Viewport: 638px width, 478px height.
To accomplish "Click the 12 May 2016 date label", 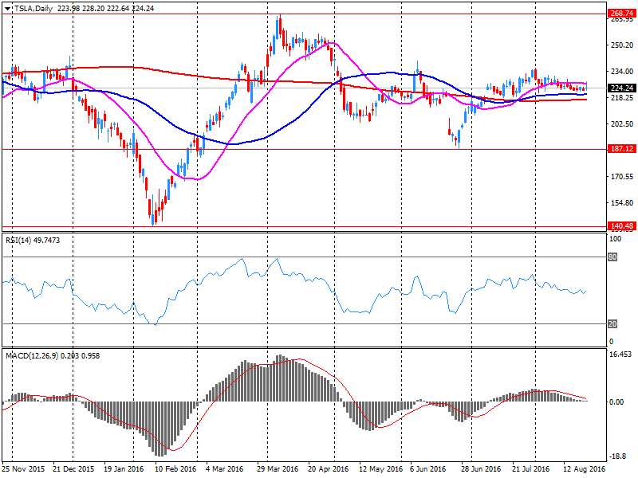I will (x=380, y=468).
